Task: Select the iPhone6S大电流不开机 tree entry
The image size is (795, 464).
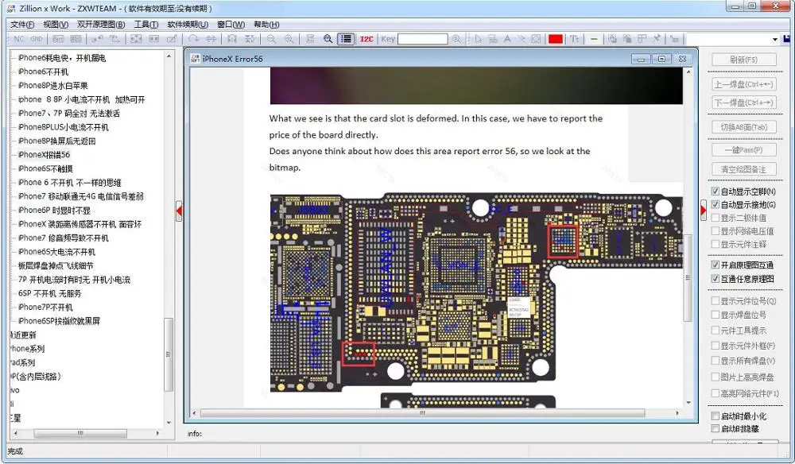Action: [x=56, y=252]
